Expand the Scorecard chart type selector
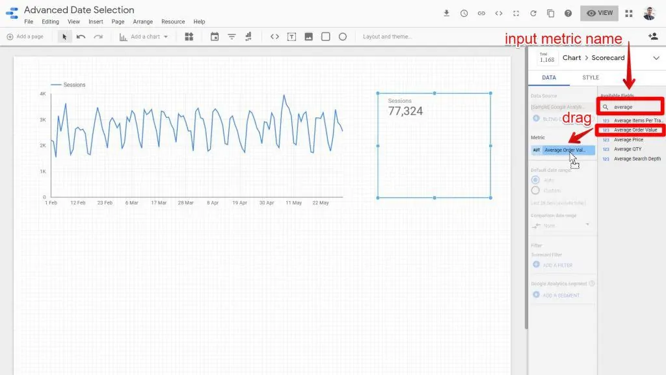This screenshot has height=375, width=666. point(656,57)
